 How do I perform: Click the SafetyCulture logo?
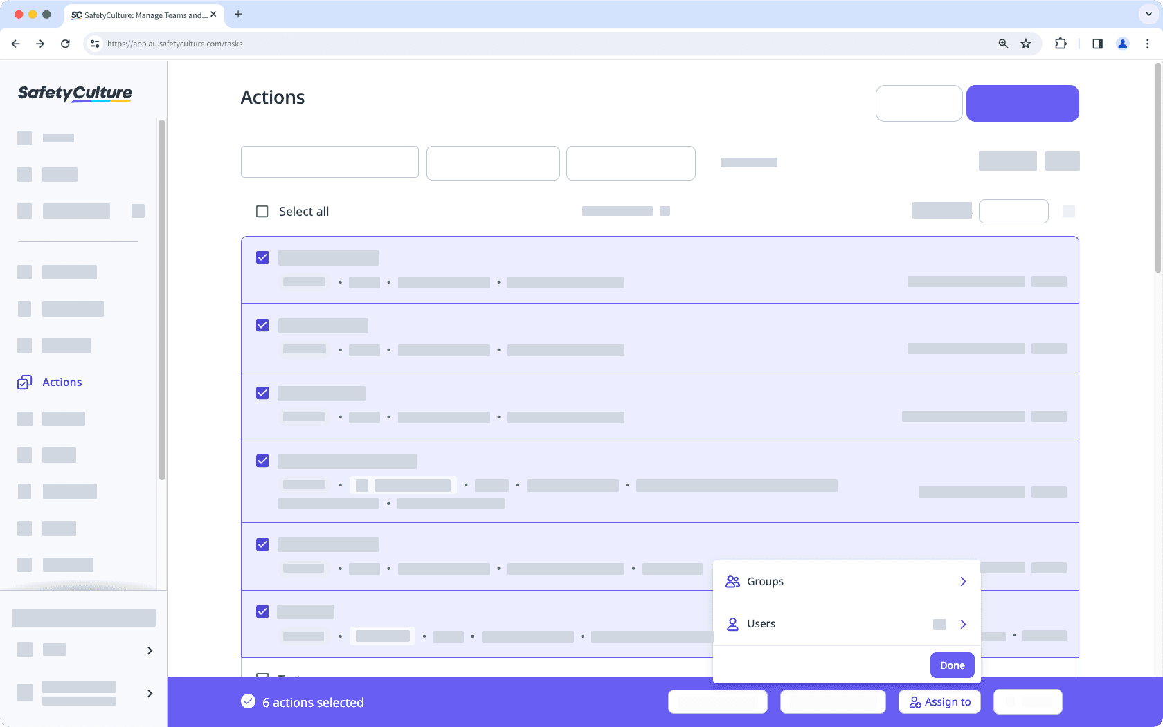click(x=74, y=93)
